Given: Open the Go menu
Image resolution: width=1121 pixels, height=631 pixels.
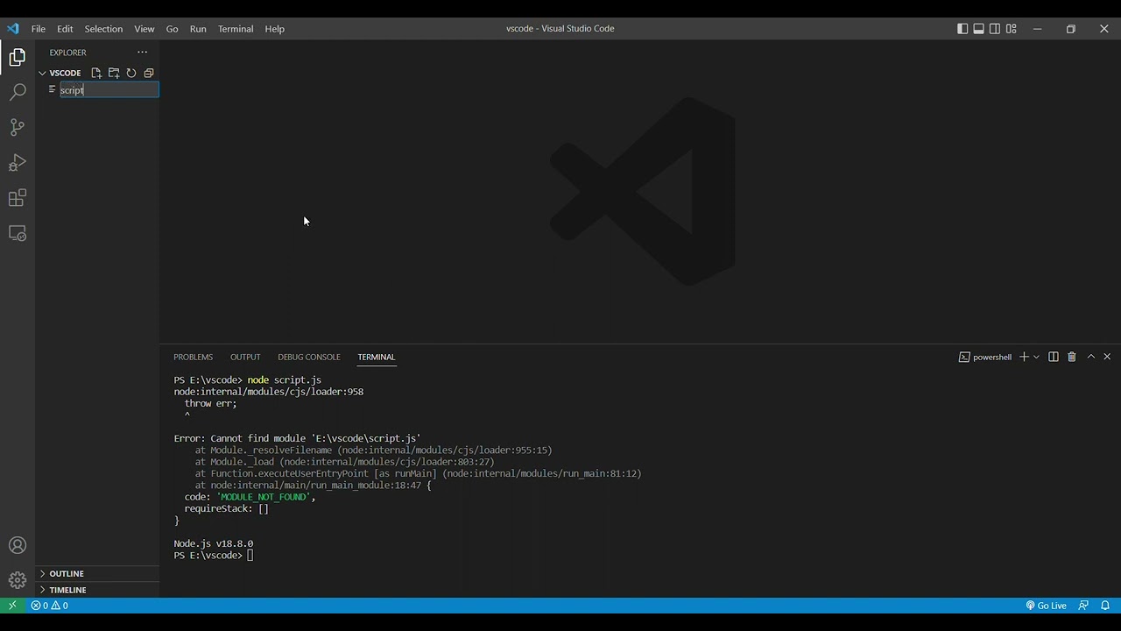Looking at the screenshot, I should [172, 29].
